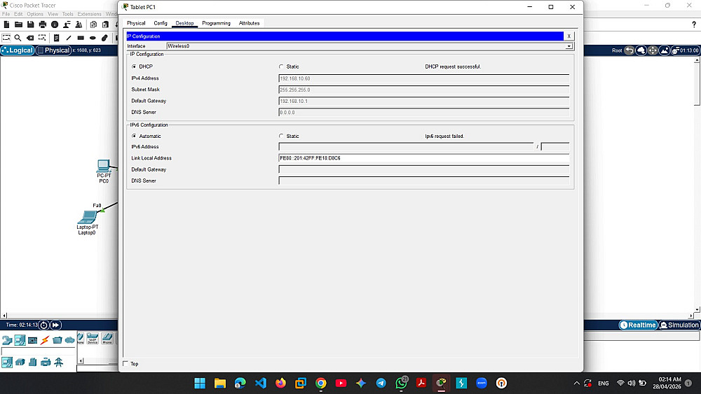Click the Move Object arrows icon
This screenshot has height=394, width=701.
653,50
